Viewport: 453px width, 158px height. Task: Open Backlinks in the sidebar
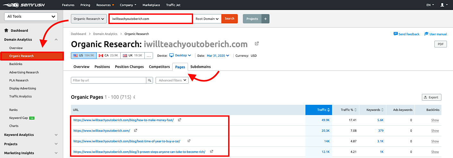point(16,64)
